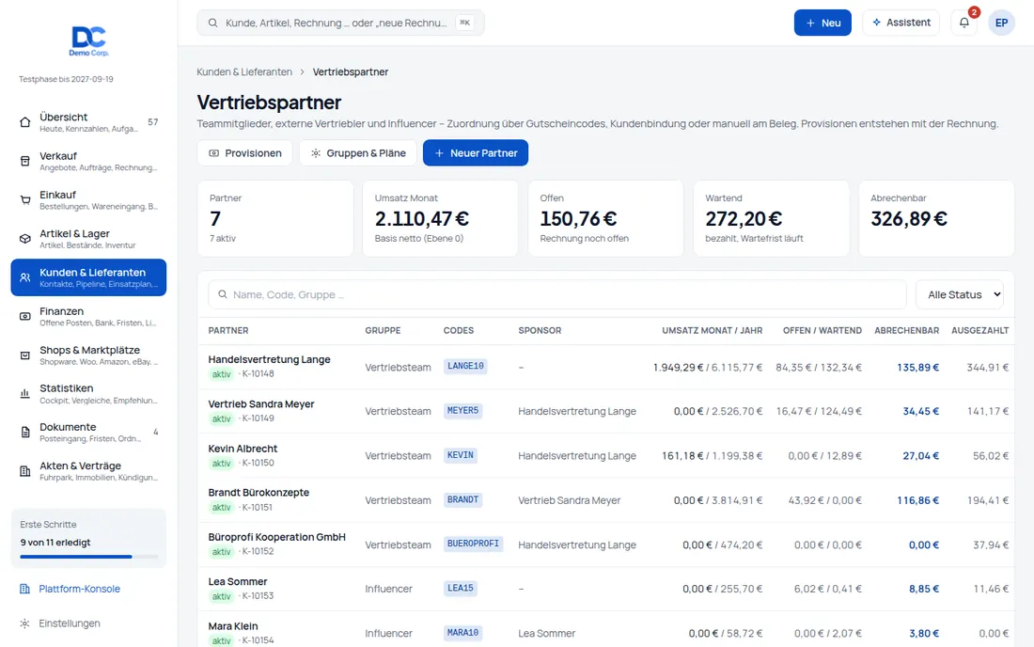Click the Abrechenbar value 116,86 €
This screenshot has width=1034, height=647.
(x=918, y=500)
